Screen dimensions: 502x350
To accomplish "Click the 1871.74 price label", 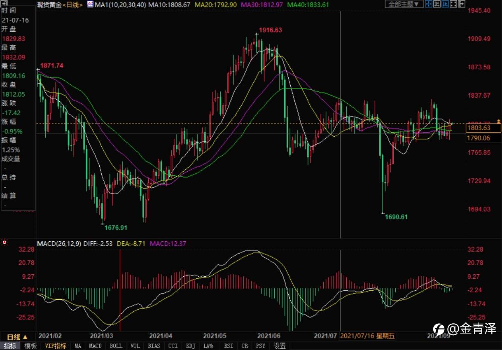I will (x=52, y=65).
